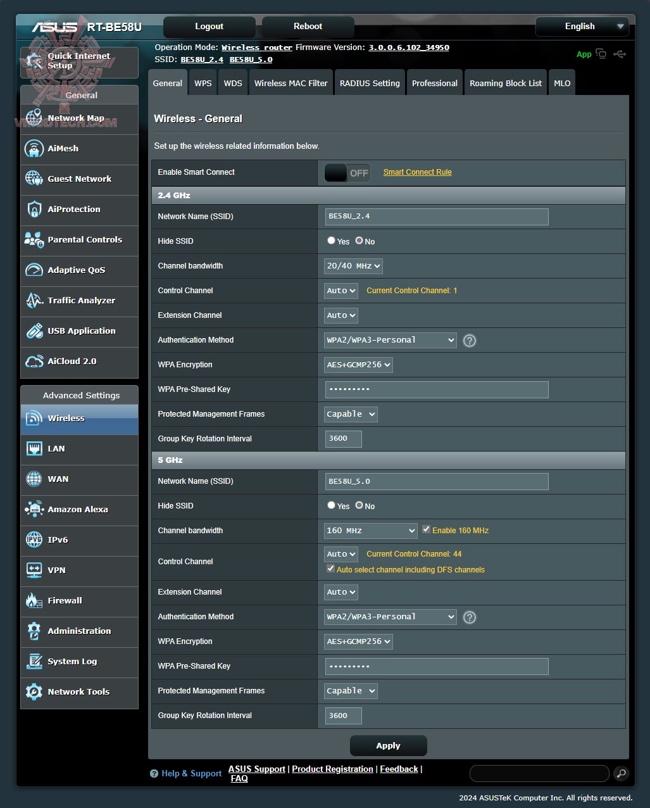This screenshot has height=808, width=650.
Task: Open the WAN globe icon
Action: coord(34,479)
